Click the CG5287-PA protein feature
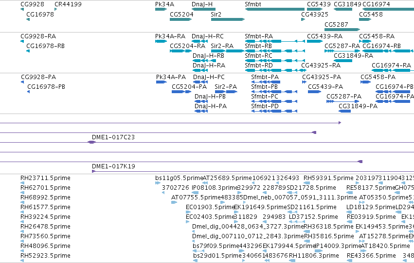This screenshot has height=263, width=414. [342, 101]
